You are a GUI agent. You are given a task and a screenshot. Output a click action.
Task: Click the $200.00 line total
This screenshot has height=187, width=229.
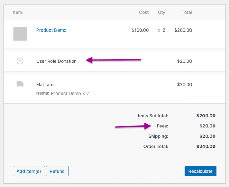[x=183, y=30]
